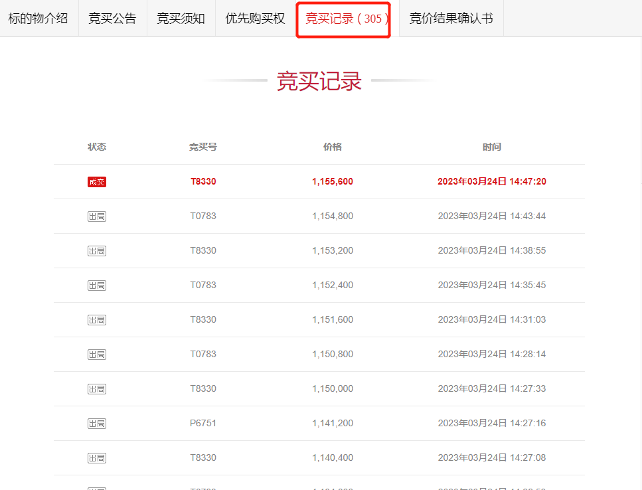Click bidder T0783 in the 1,152,400 row

(x=203, y=285)
